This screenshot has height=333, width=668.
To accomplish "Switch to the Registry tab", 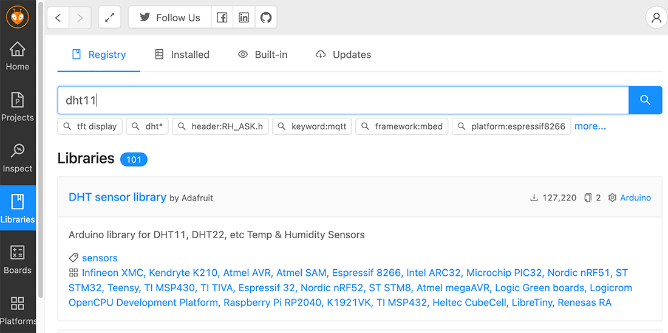I will click(99, 55).
